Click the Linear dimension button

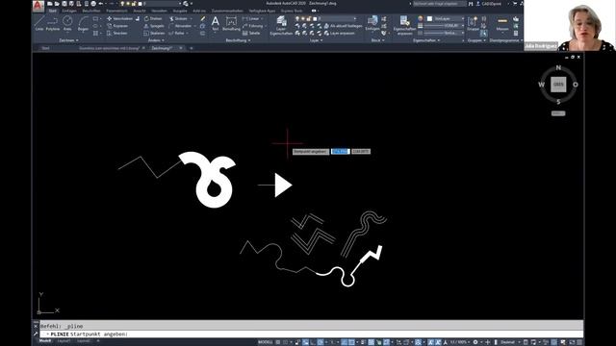point(251,18)
